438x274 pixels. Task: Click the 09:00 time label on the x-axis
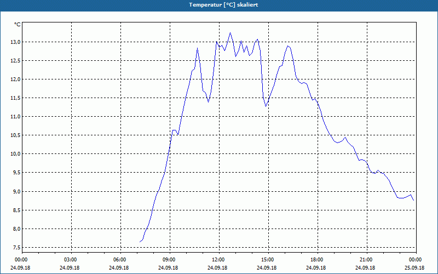170,260
